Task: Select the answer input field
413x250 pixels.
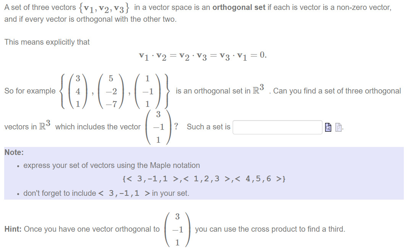Action: (x=277, y=127)
